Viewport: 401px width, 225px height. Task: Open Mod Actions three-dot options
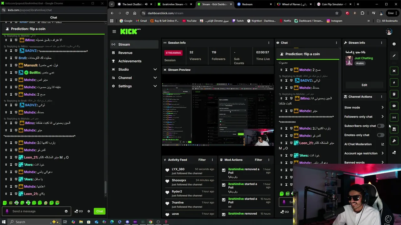pos(268,160)
